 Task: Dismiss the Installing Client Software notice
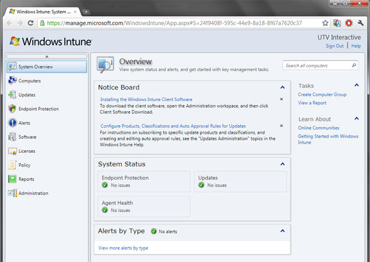[281, 99]
